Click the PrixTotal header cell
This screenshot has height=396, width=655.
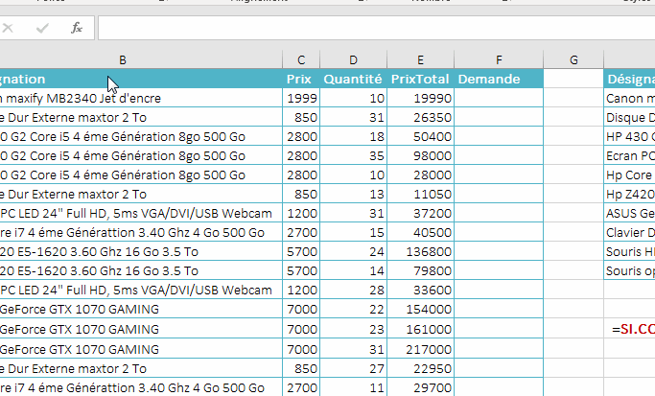pyautogui.click(x=420, y=79)
